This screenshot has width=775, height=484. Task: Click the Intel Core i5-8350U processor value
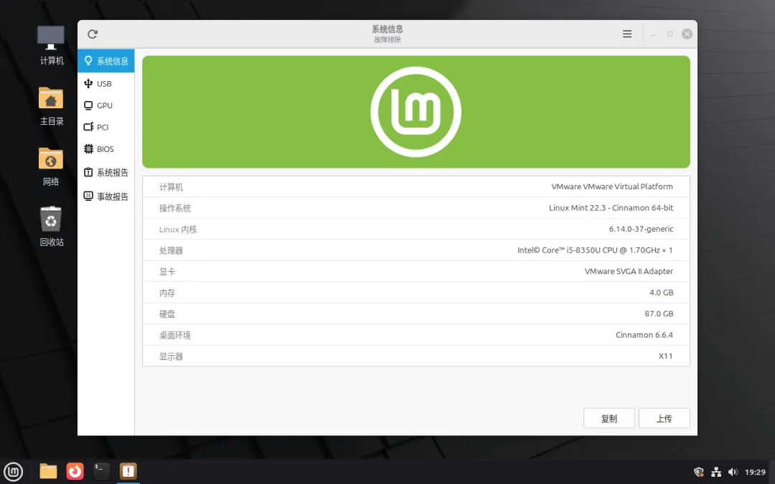point(595,250)
